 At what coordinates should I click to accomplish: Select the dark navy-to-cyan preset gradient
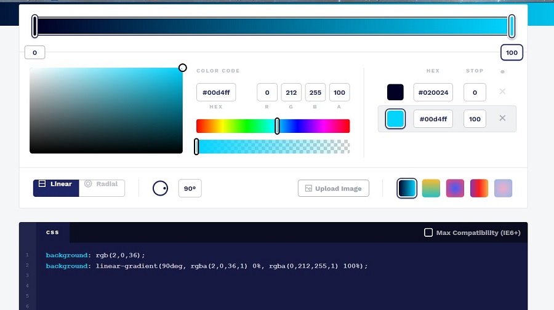(407, 188)
